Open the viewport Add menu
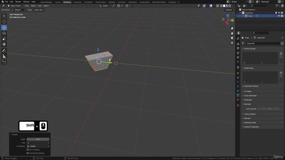Viewport: 285px width, 160px height. pos(40,6)
